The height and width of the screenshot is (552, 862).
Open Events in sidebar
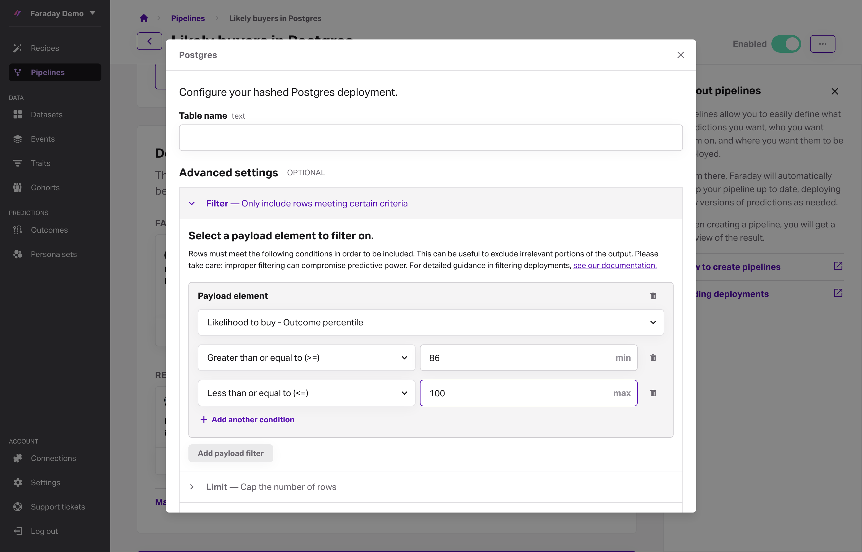coord(43,139)
